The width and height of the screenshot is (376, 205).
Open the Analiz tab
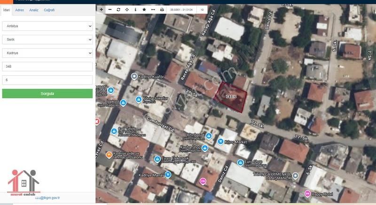click(33, 10)
